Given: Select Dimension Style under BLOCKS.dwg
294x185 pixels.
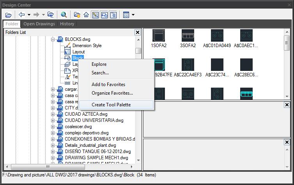Looking at the screenshot, I should pos(87,46).
